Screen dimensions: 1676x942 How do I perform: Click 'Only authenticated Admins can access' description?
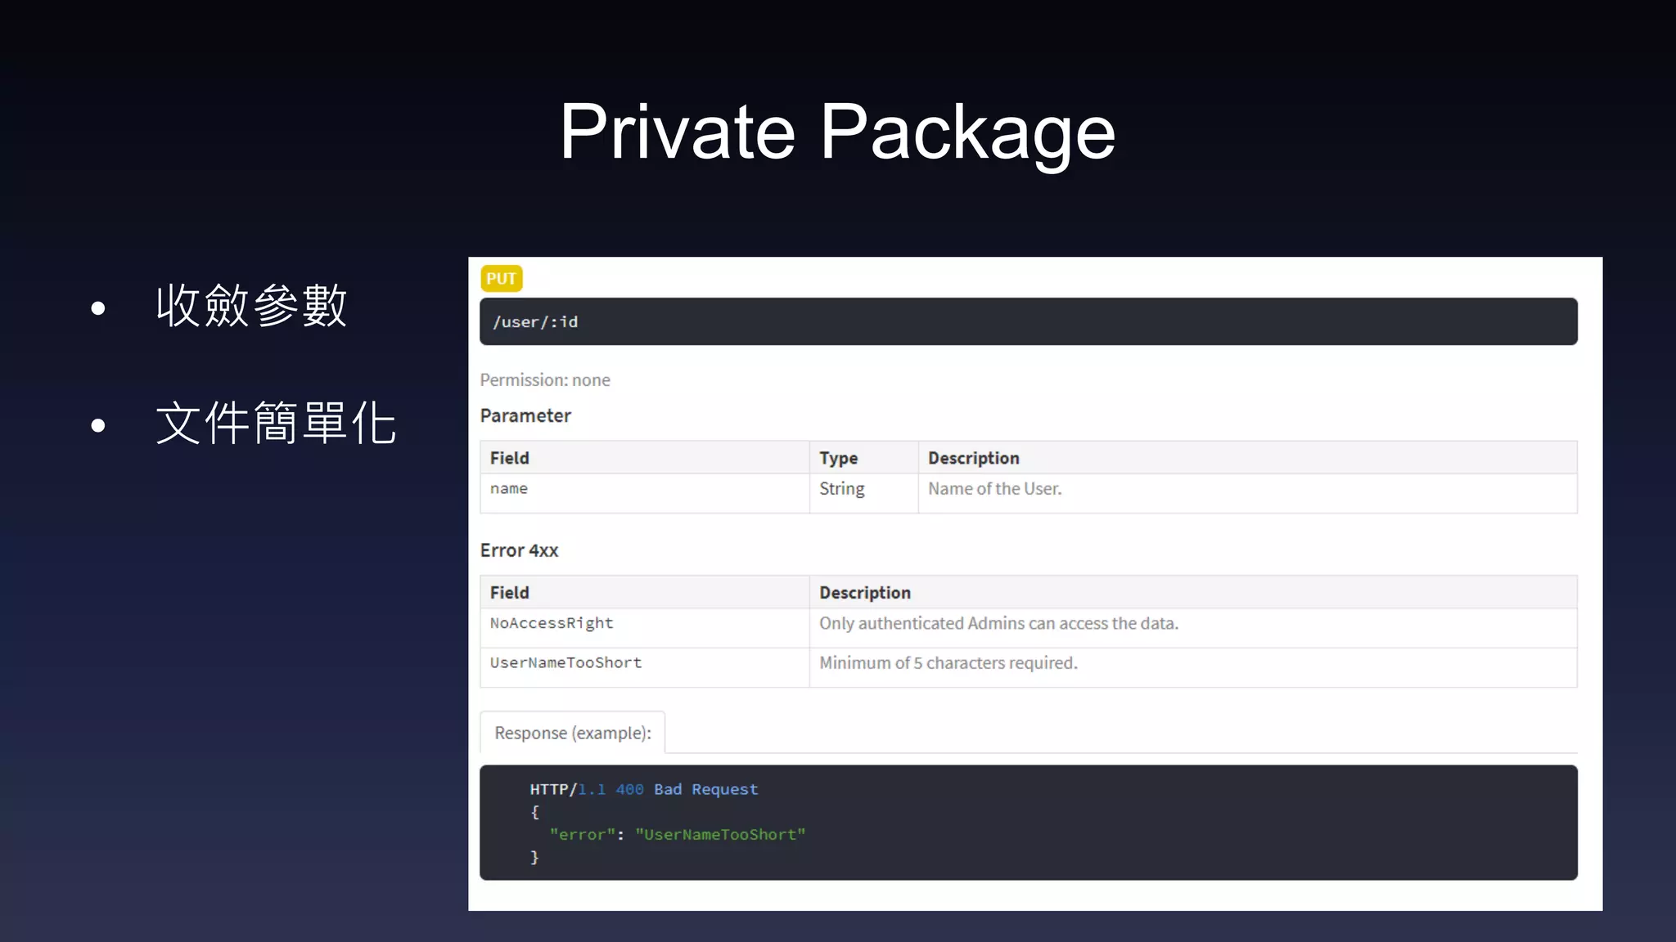[1193, 628]
